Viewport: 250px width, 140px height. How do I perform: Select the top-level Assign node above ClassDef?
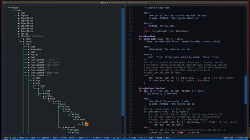pyautogui.click(x=24, y=34)
